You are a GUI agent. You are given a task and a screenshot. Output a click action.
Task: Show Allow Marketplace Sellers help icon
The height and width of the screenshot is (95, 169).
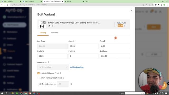pos(63,78)
